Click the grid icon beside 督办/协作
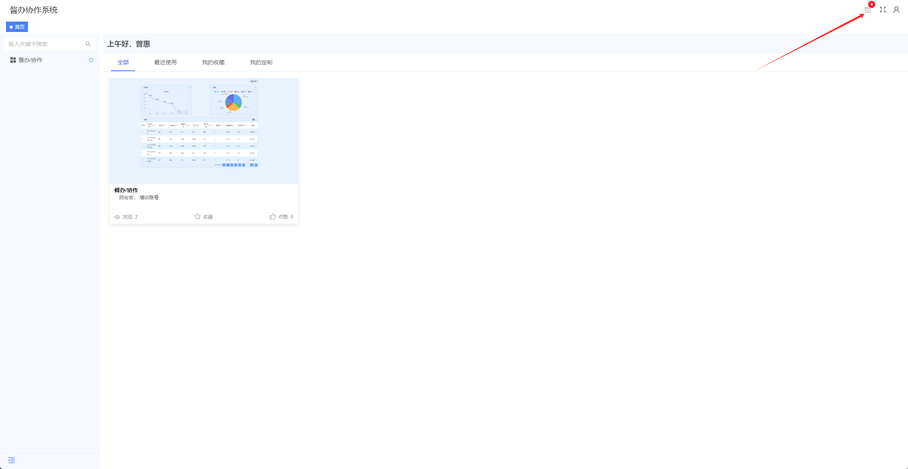 click(13, 60)
